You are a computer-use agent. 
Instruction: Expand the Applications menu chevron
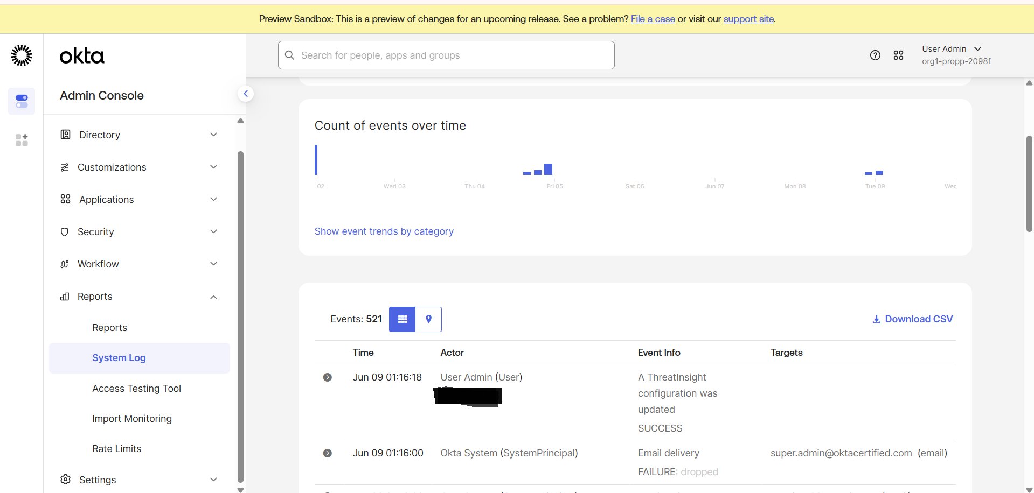click(x=213, y=199)
